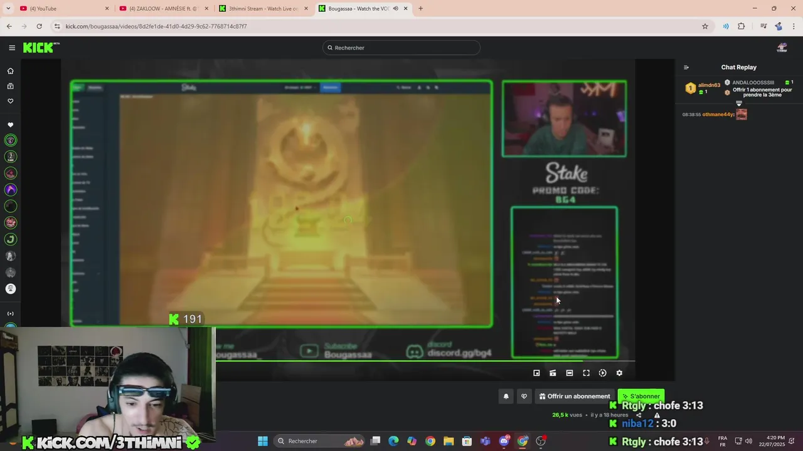Image resolution: width=803 pixels, height=451 pixels.
Task: Expand the leaderboard chevron in chat
Action: 739,103
